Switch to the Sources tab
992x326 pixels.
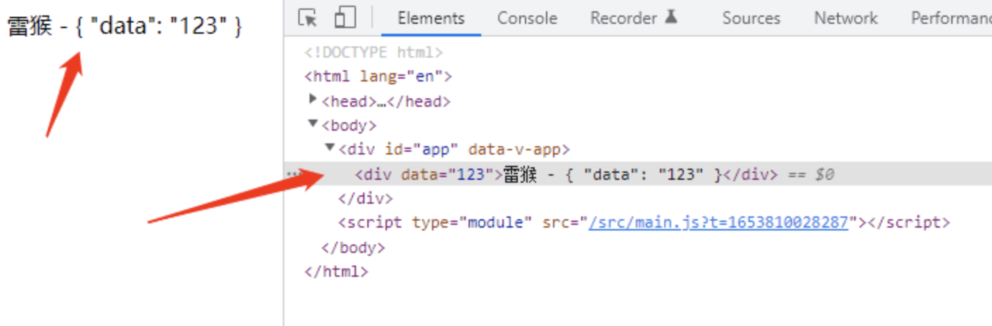751,18
